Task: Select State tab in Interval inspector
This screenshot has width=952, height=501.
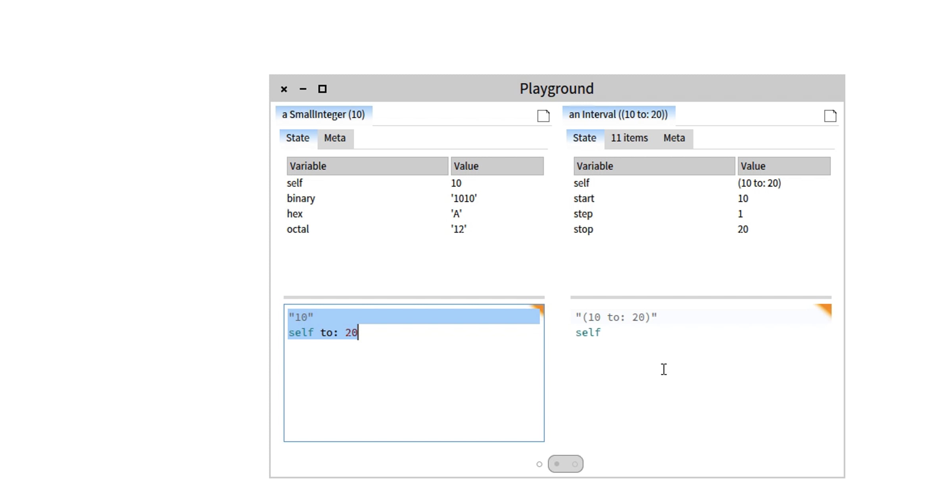Action: 585,138
